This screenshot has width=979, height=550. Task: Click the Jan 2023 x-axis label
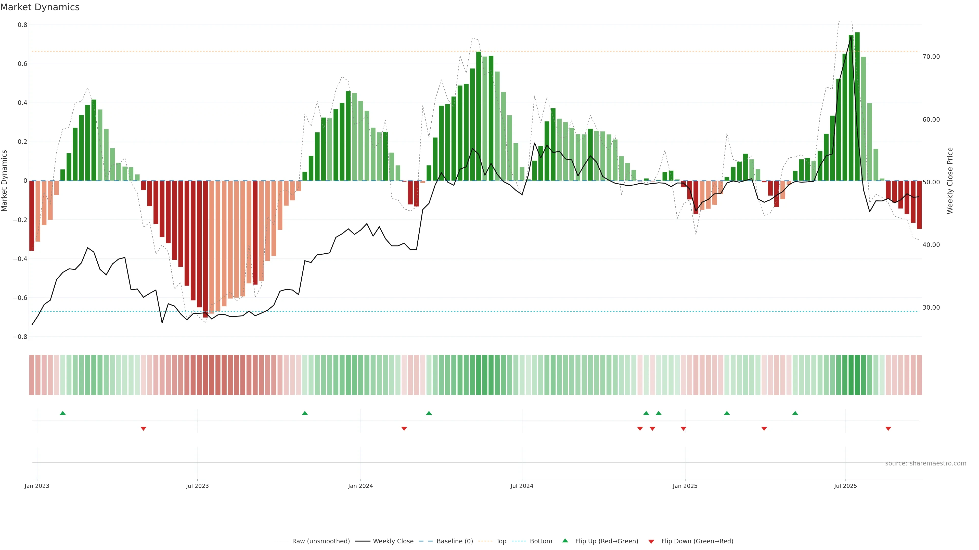pyautogui.click(x=37, y=486)
